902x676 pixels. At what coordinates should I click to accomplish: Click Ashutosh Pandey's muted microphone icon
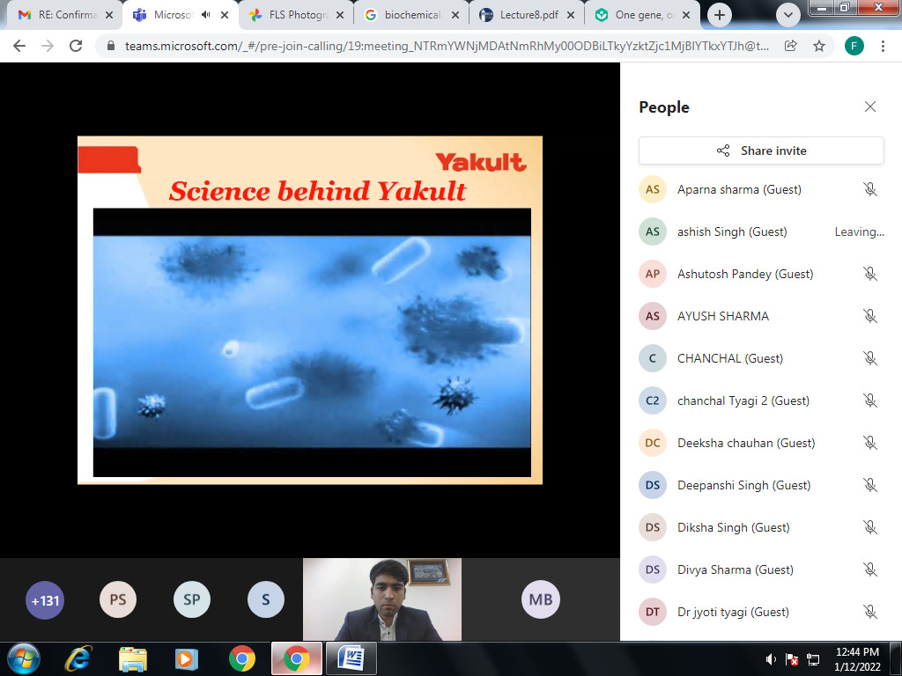(x=869, y=274)
